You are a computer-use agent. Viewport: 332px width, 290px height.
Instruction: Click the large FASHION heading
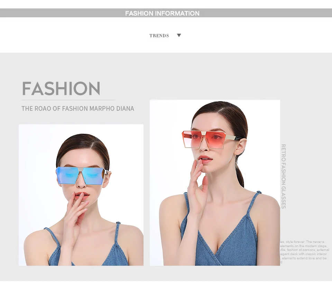(61, 88)
